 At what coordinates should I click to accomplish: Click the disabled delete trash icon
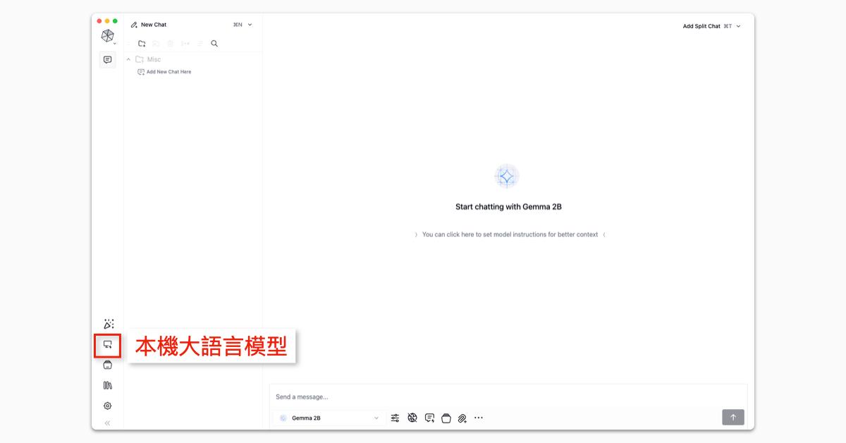(x=171, y=44)
